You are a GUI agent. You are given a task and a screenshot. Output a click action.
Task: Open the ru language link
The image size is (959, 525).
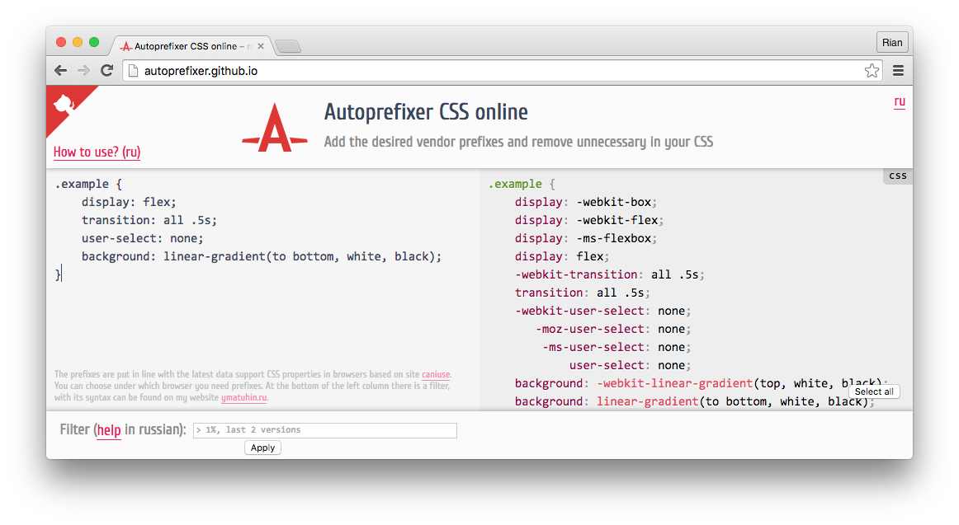point(900,101)
